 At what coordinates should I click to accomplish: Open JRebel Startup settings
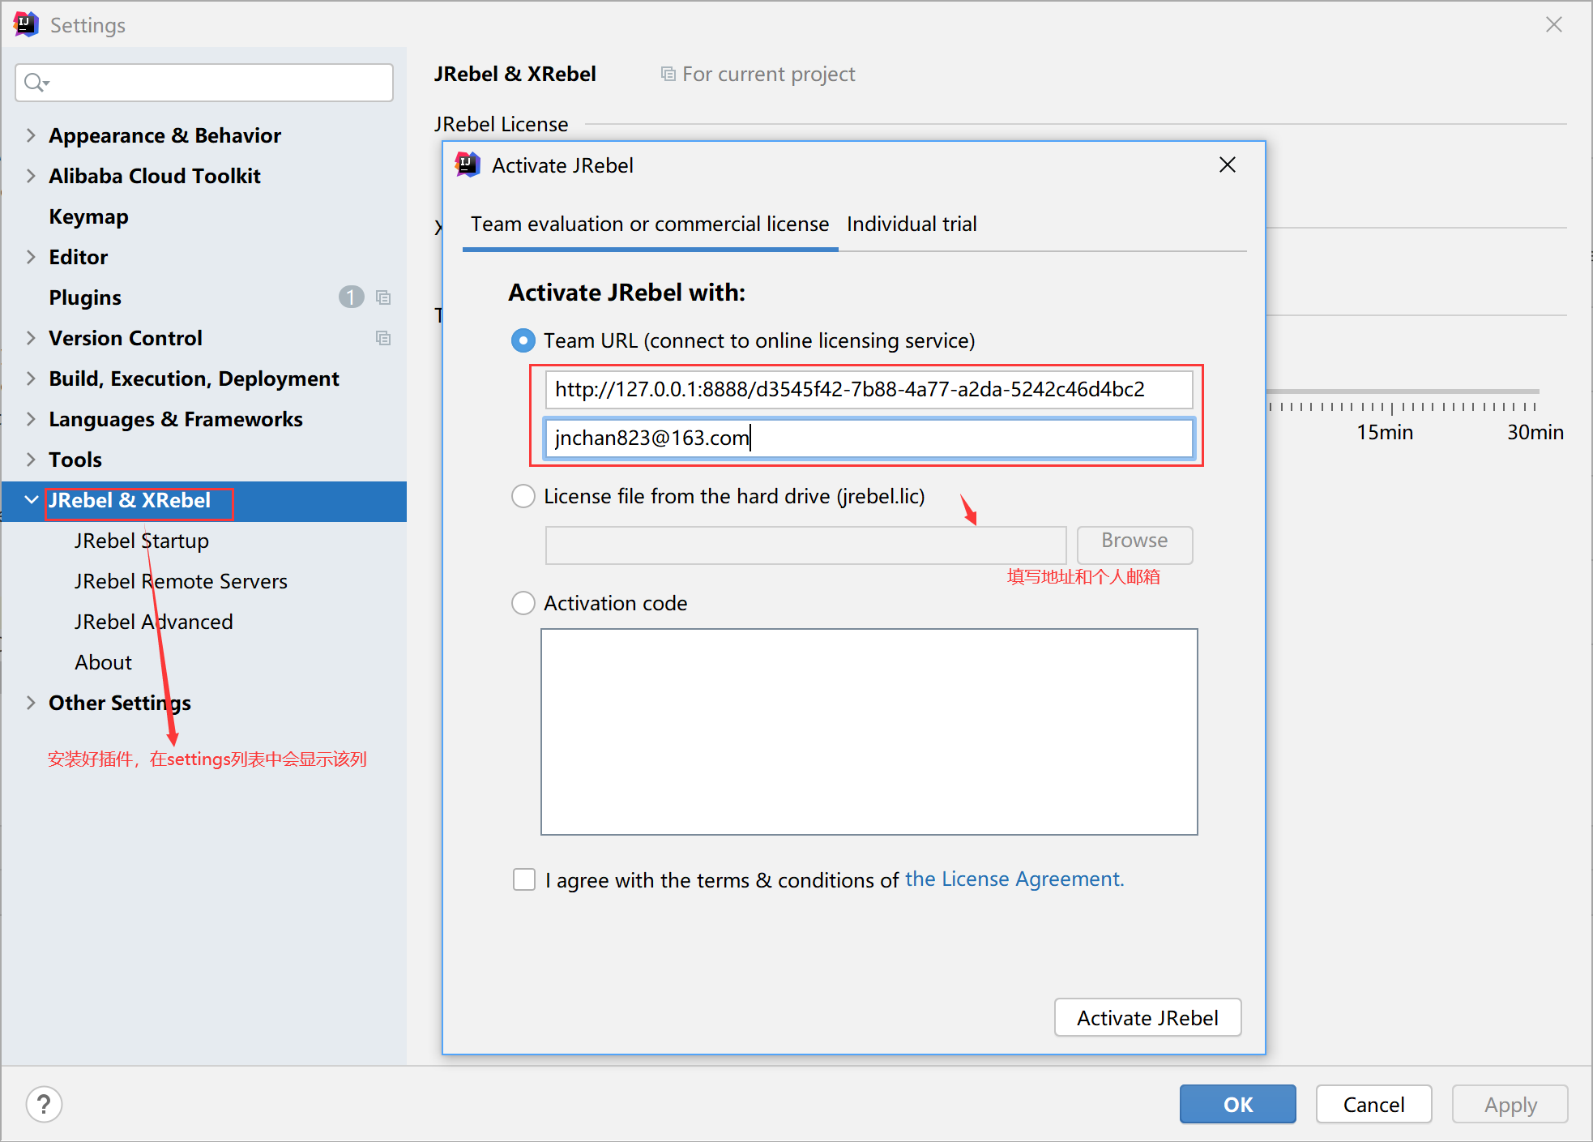[x=142, y=541]
